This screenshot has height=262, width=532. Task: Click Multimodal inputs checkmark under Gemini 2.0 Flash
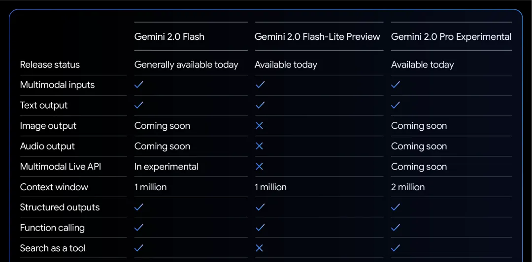[x=139, y=85]
